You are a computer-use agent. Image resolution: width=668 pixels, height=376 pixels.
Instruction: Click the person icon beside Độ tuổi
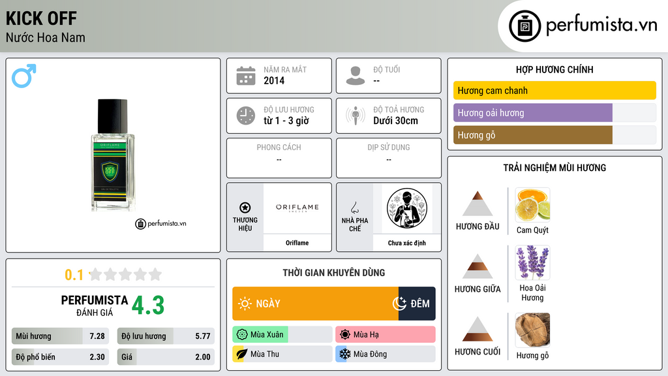pos(356,76)
